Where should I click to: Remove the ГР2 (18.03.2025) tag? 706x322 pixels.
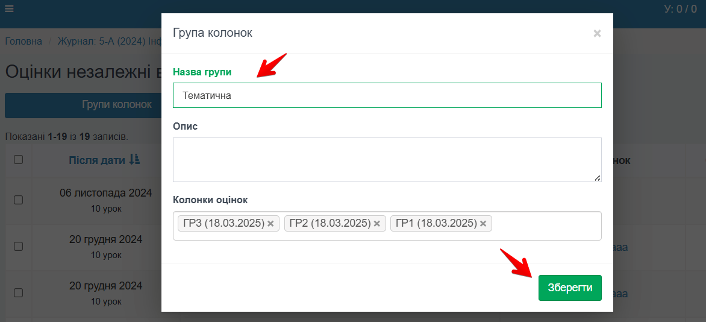[377, 224]
